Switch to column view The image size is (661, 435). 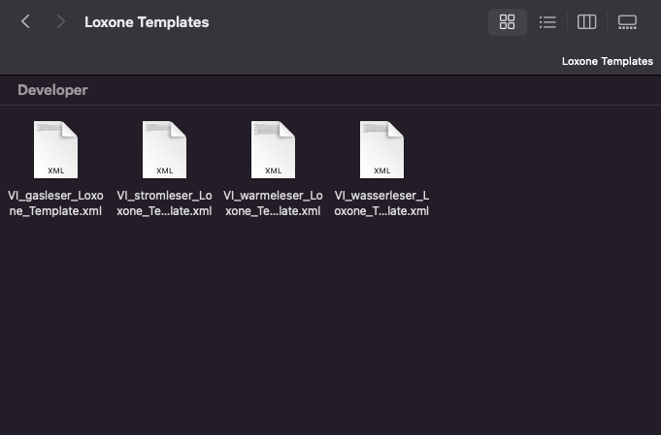pos(586,22)
